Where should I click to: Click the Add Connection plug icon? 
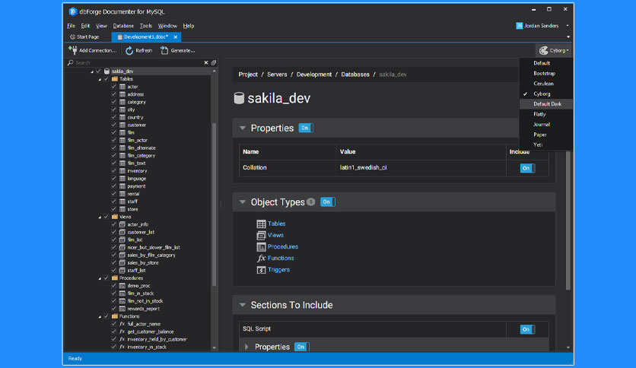[x=73, y=50]
